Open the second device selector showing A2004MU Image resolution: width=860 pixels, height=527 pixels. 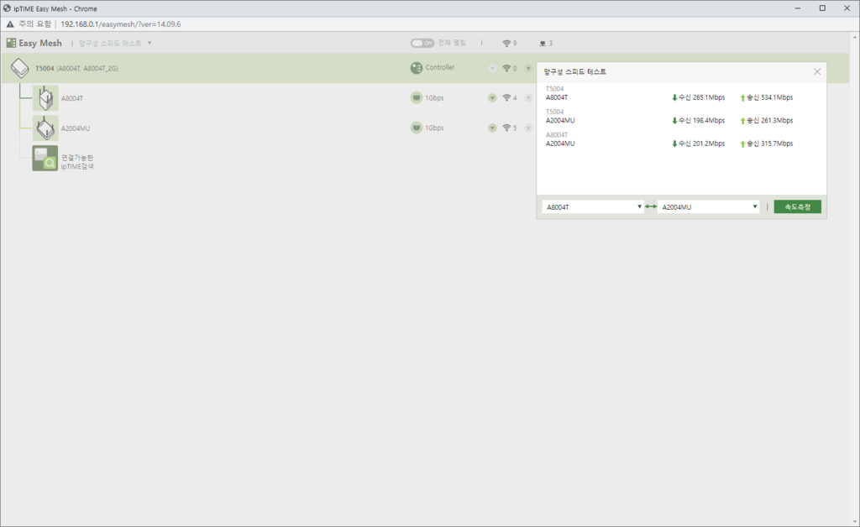coord(709,207)
